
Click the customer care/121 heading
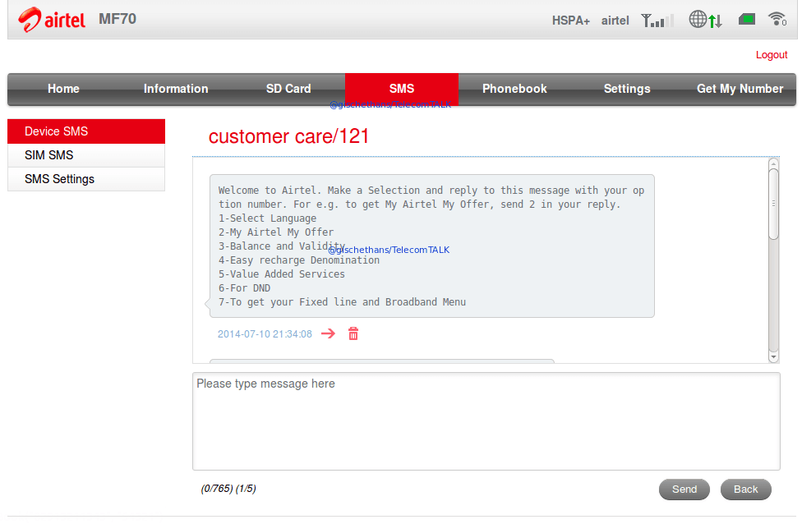coord(288,136)
